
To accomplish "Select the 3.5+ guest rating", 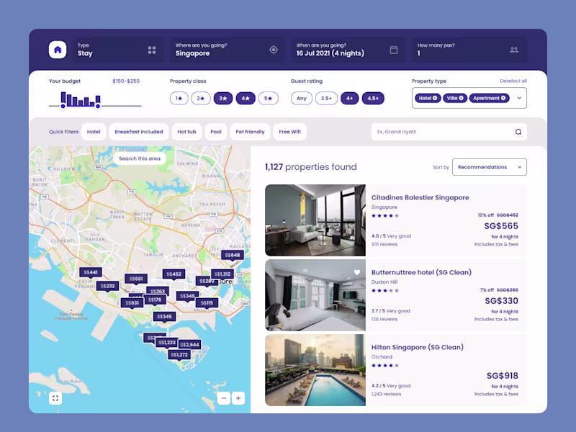I will pos(326,99).
